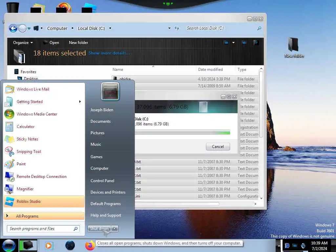Open Firefox from the taskbar
The image size is (336, 252).
pos(90,245)
